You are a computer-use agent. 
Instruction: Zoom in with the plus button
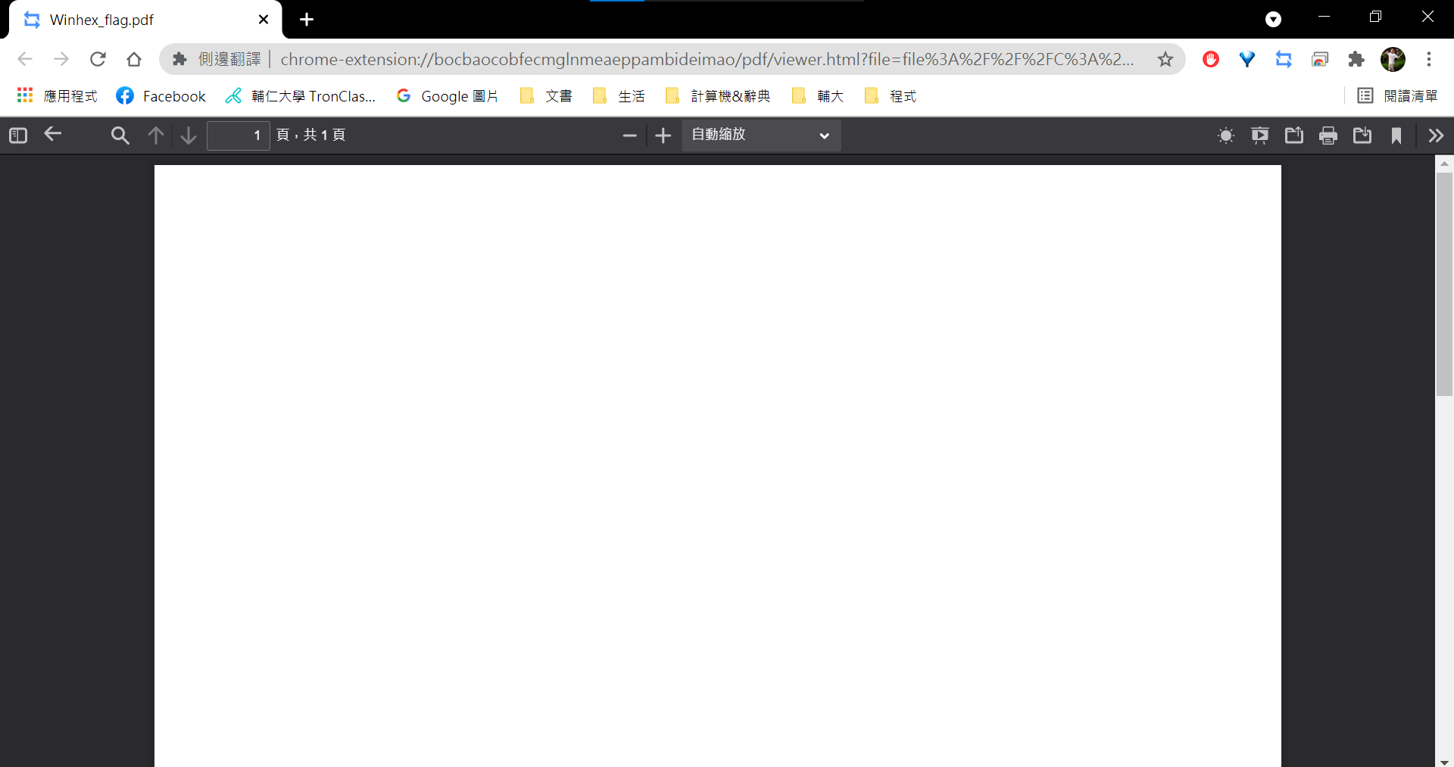[x=663, y=136]
